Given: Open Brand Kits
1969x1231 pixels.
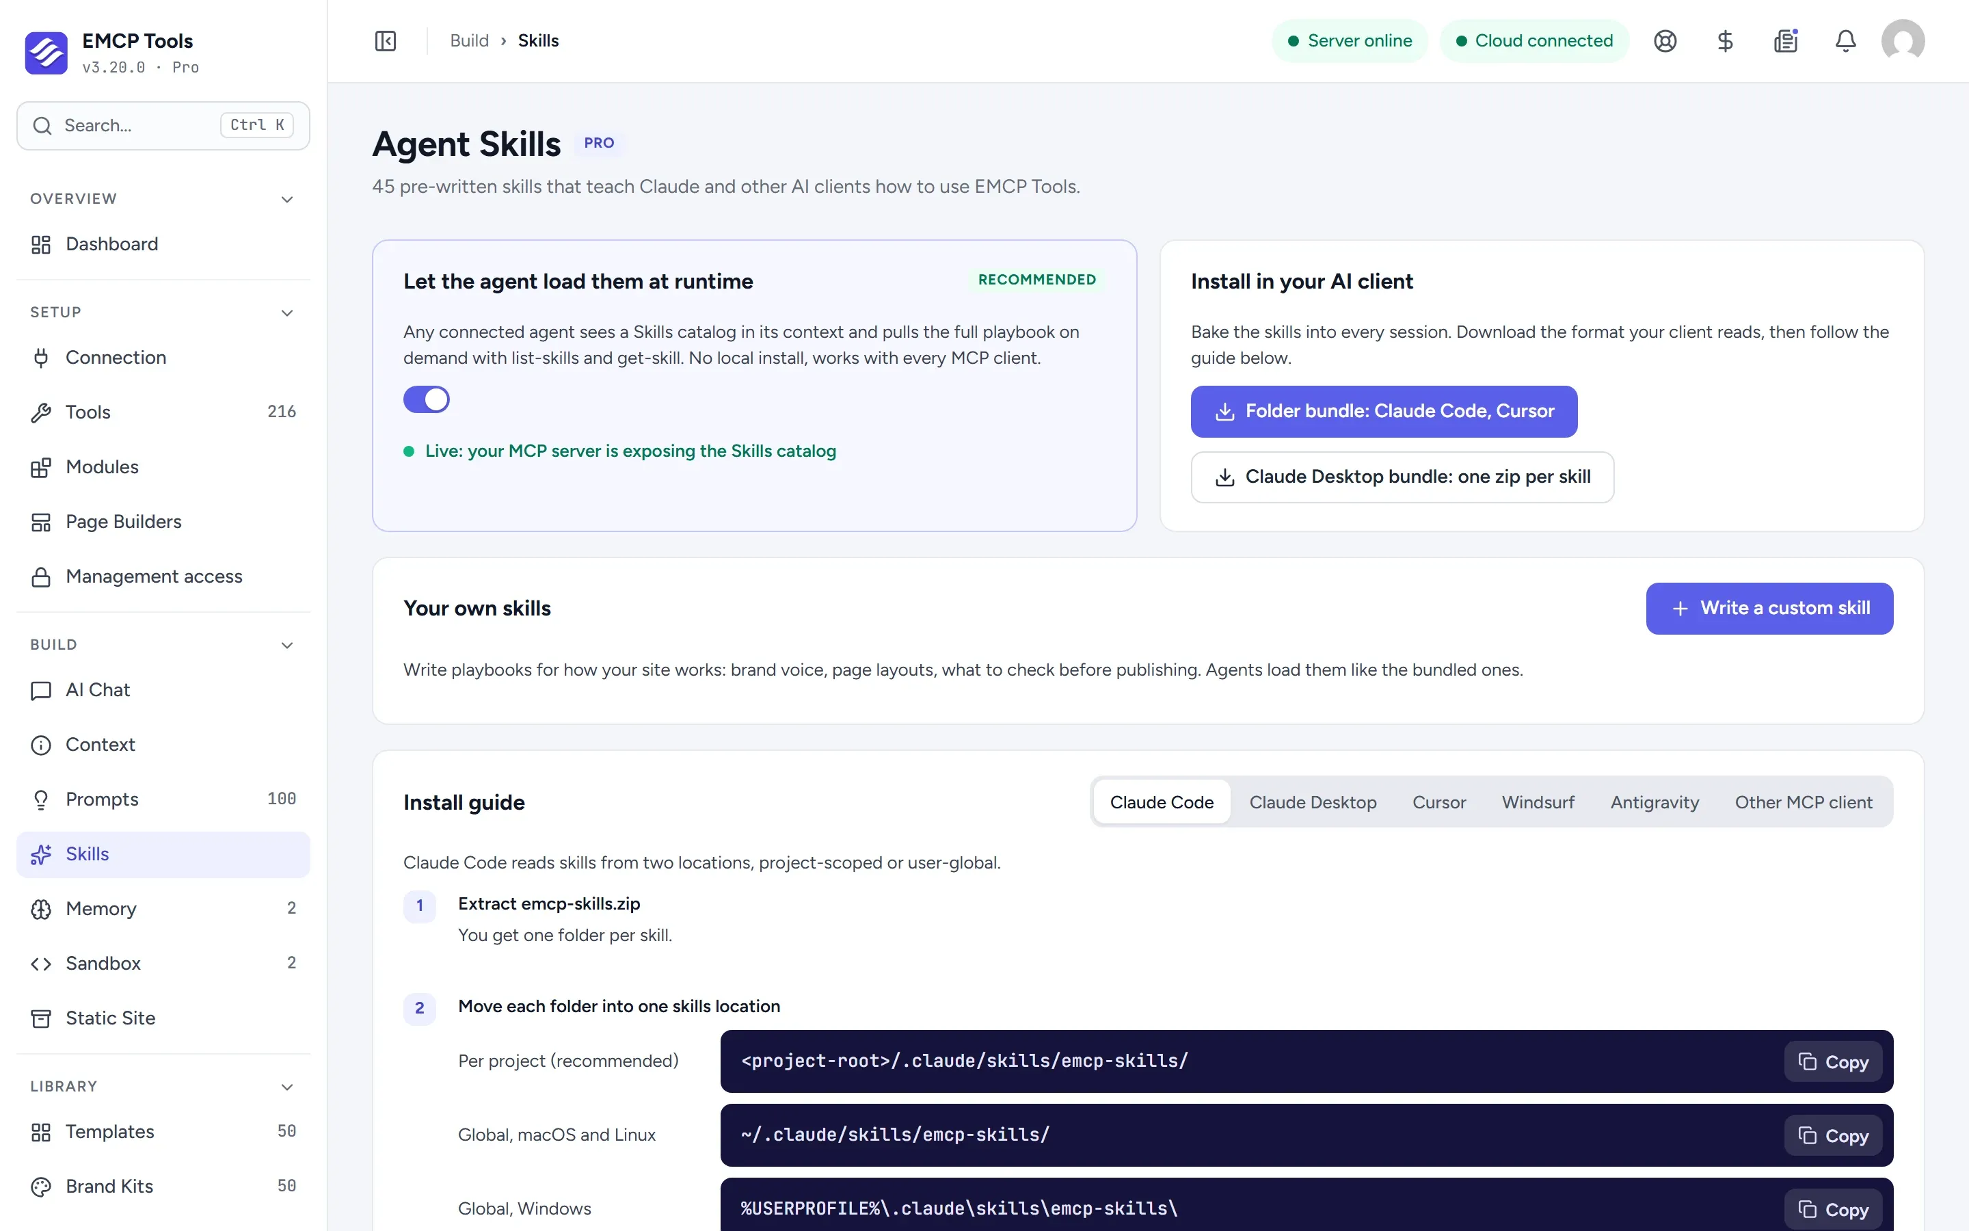Looking at the screenshot, I should [163, 1187].
